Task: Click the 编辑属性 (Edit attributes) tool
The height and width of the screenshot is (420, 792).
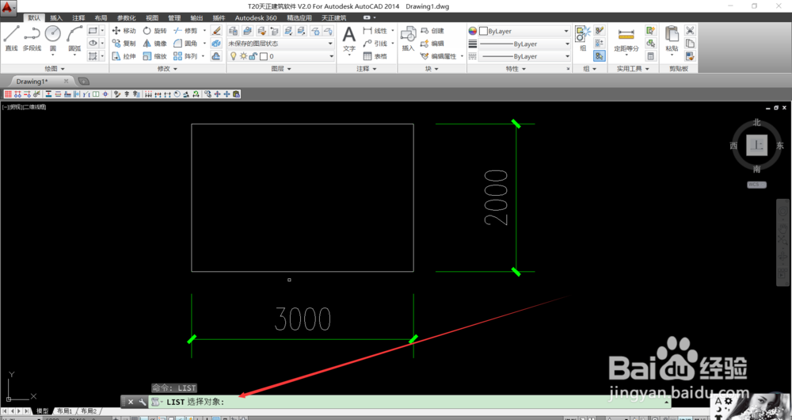Action: 439,56
